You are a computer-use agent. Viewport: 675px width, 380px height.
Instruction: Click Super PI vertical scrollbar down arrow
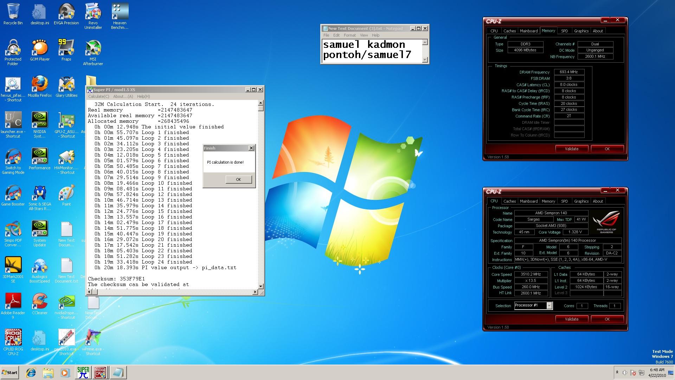click(261, 286)
